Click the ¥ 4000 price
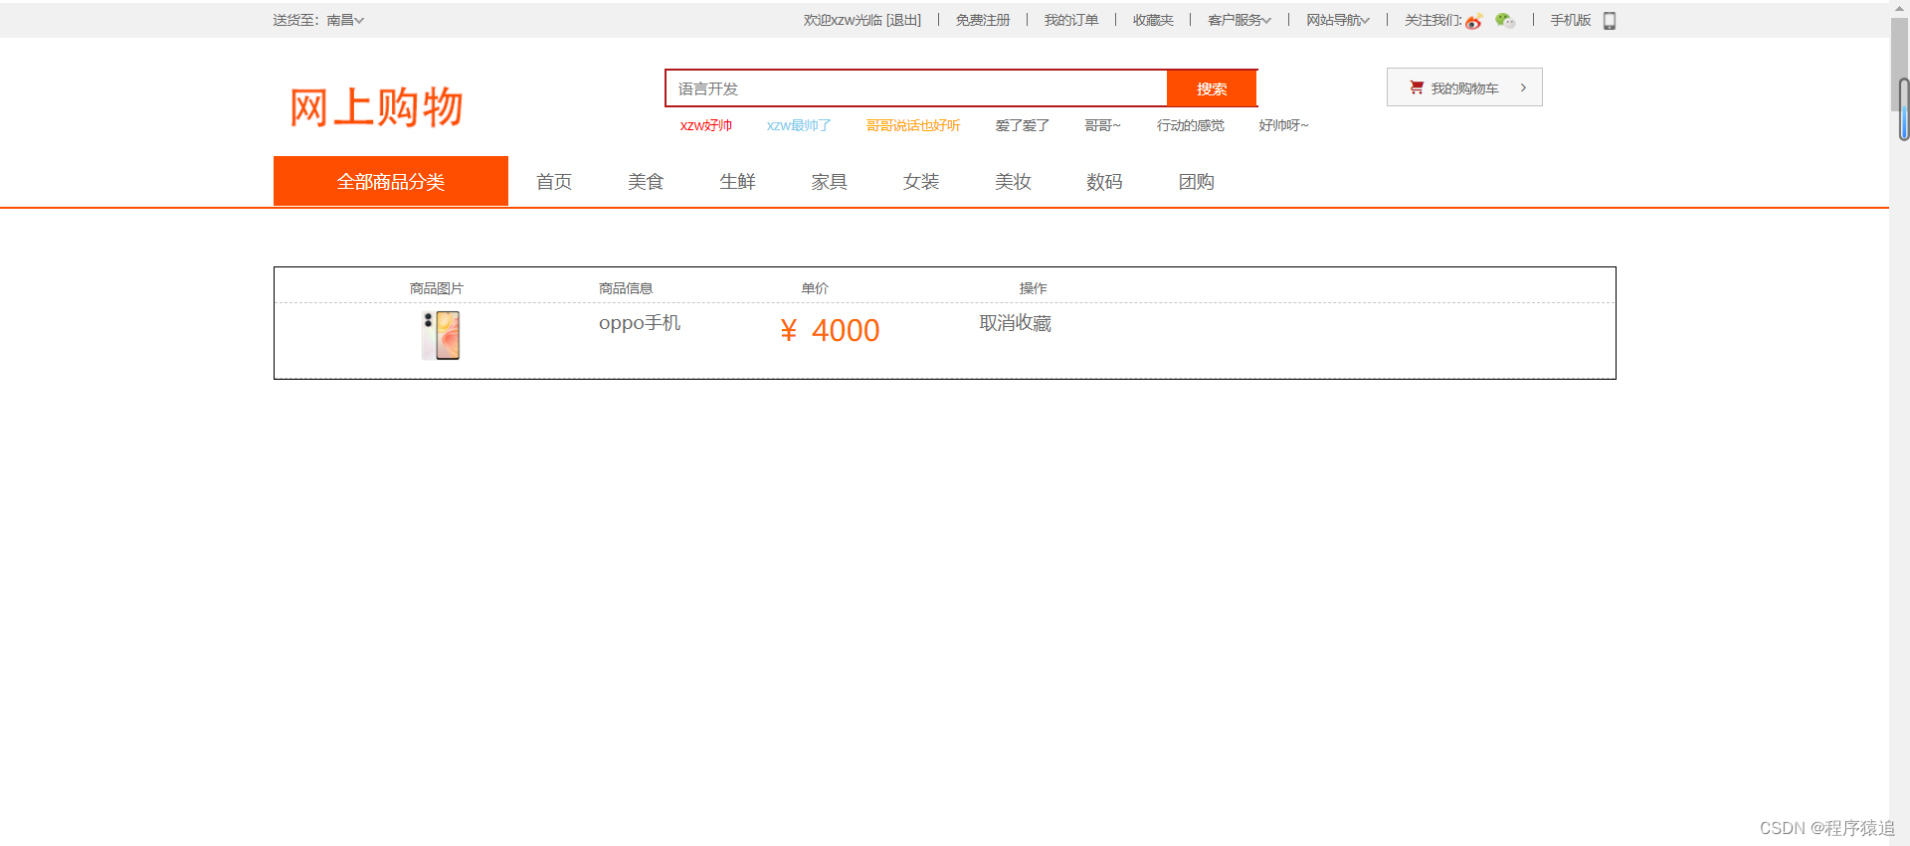This screenshot has height=846, width=1910. point(830,330)
